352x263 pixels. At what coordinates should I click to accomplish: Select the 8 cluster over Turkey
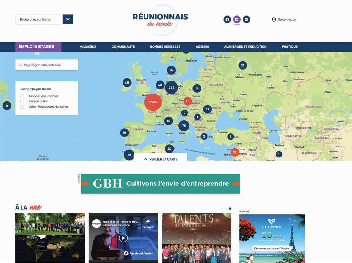coord(230,136)
